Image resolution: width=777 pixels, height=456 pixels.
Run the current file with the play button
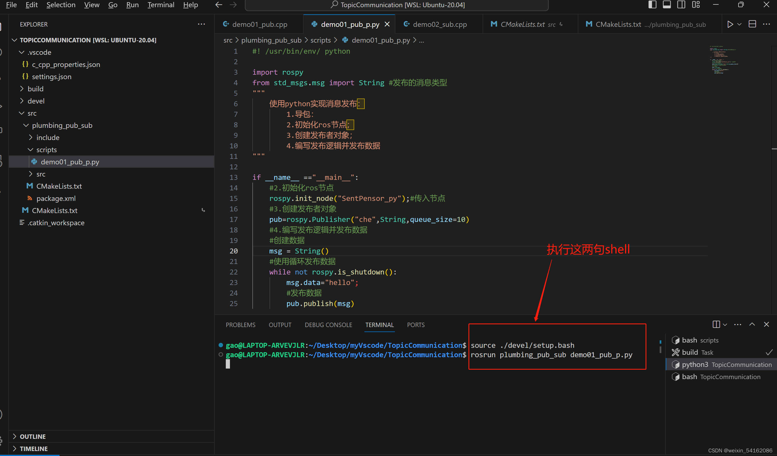point(731,24)
